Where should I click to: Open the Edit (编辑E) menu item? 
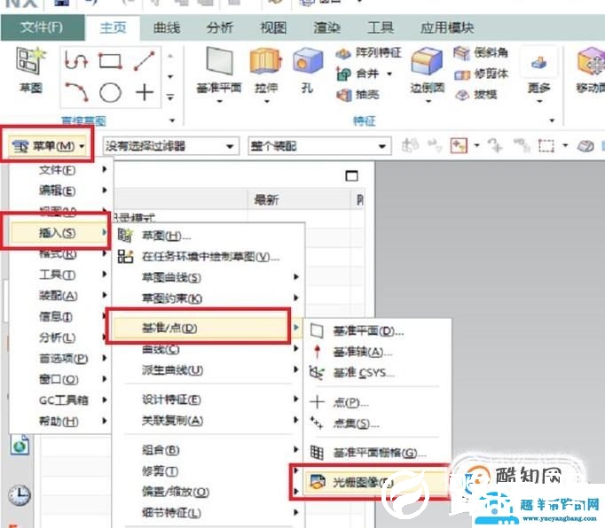point(59,190)
